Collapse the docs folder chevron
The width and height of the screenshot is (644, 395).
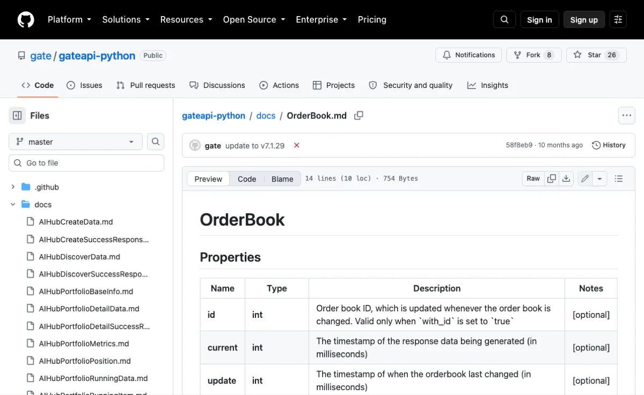tap(13, 205)
